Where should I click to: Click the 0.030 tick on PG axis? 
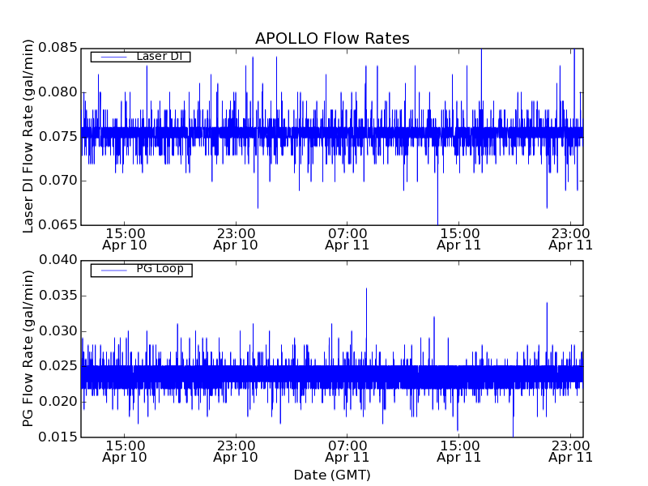58,331
